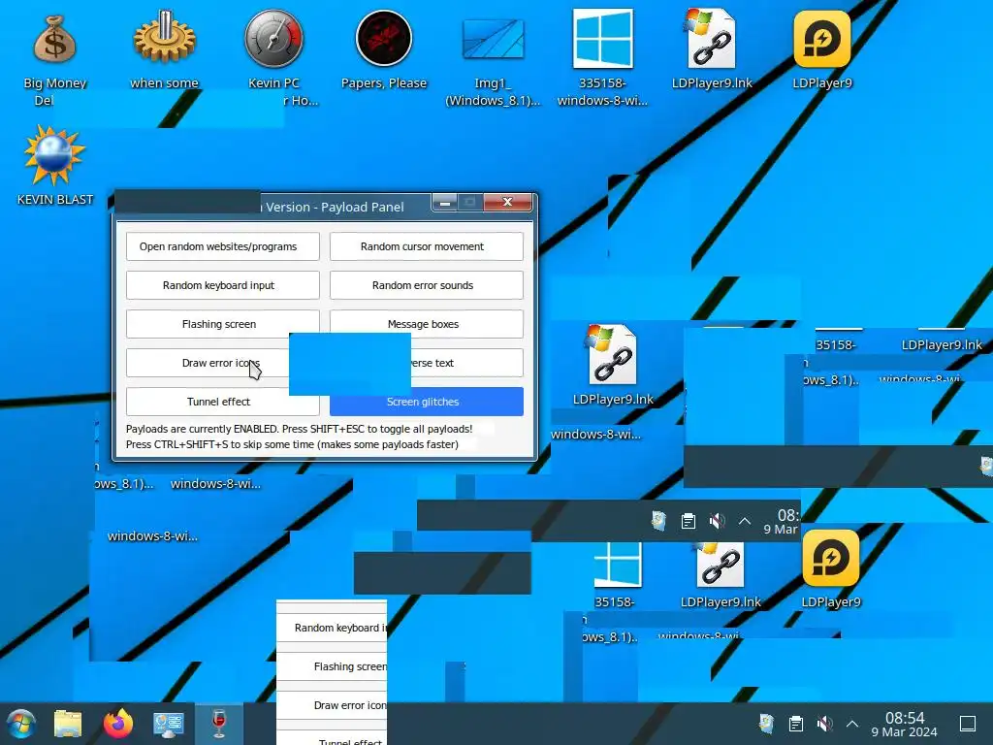Image resolution: width=993 pixels, height=745 pixels.
Task: Open the taskbar system settings monitor icon
Action: pos(169,724)
